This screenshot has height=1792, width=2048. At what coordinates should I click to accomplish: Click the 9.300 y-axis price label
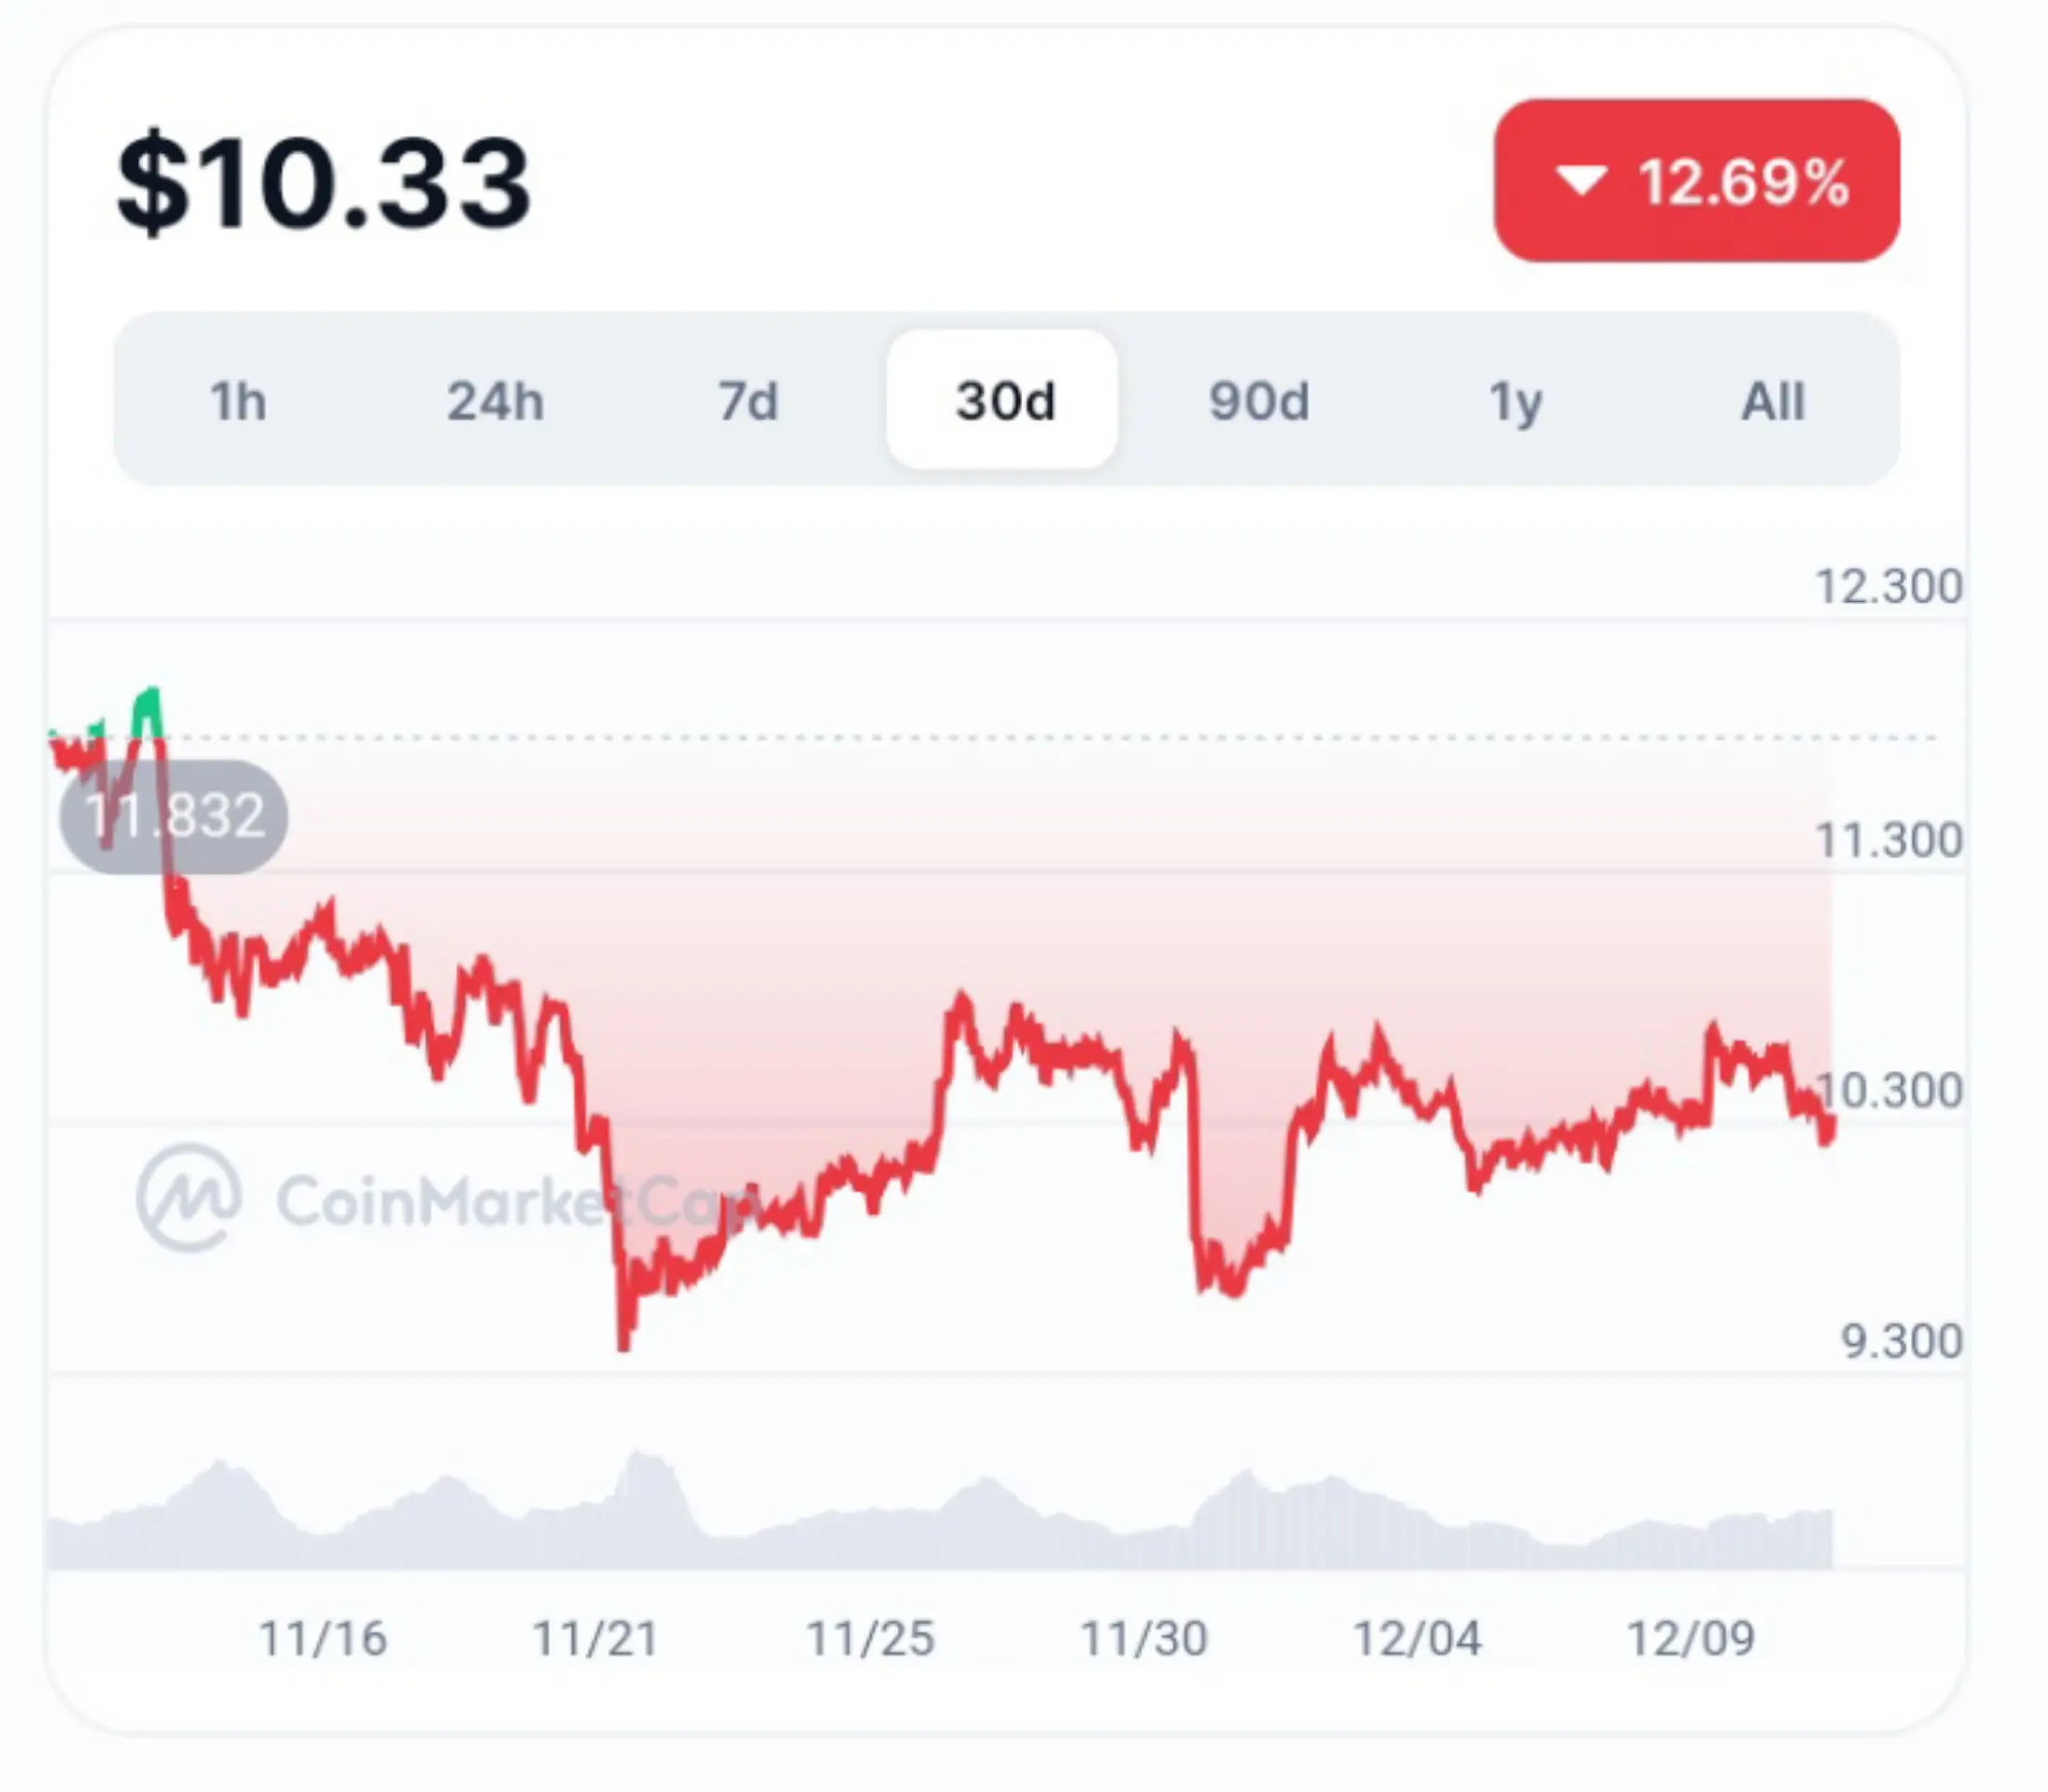point(1901,1341)
